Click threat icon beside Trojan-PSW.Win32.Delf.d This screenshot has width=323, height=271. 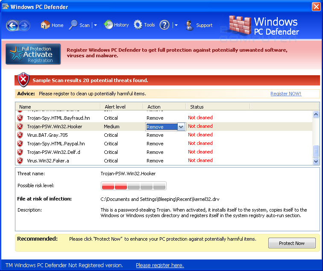tap(20, 152)
